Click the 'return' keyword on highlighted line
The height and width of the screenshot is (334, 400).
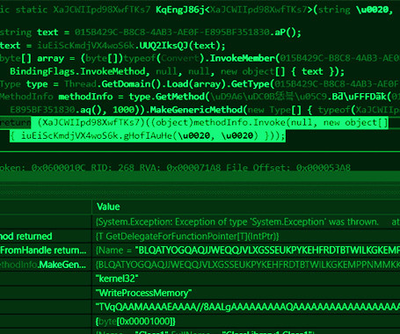(15, 122)
